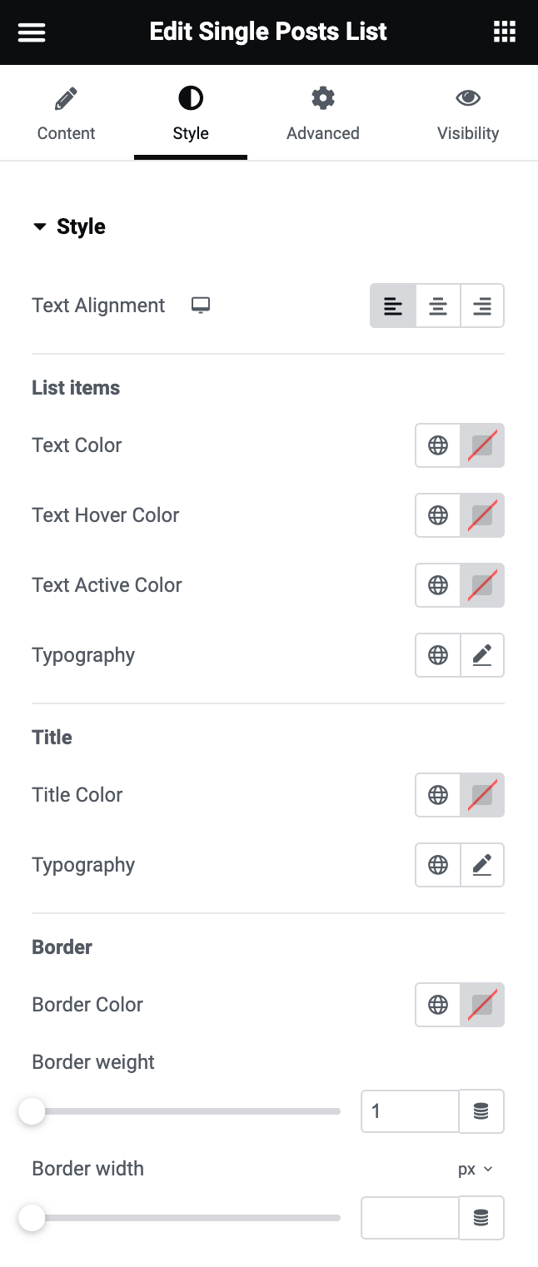Edit Title Typography using its pencil icon

pos(481,865)
